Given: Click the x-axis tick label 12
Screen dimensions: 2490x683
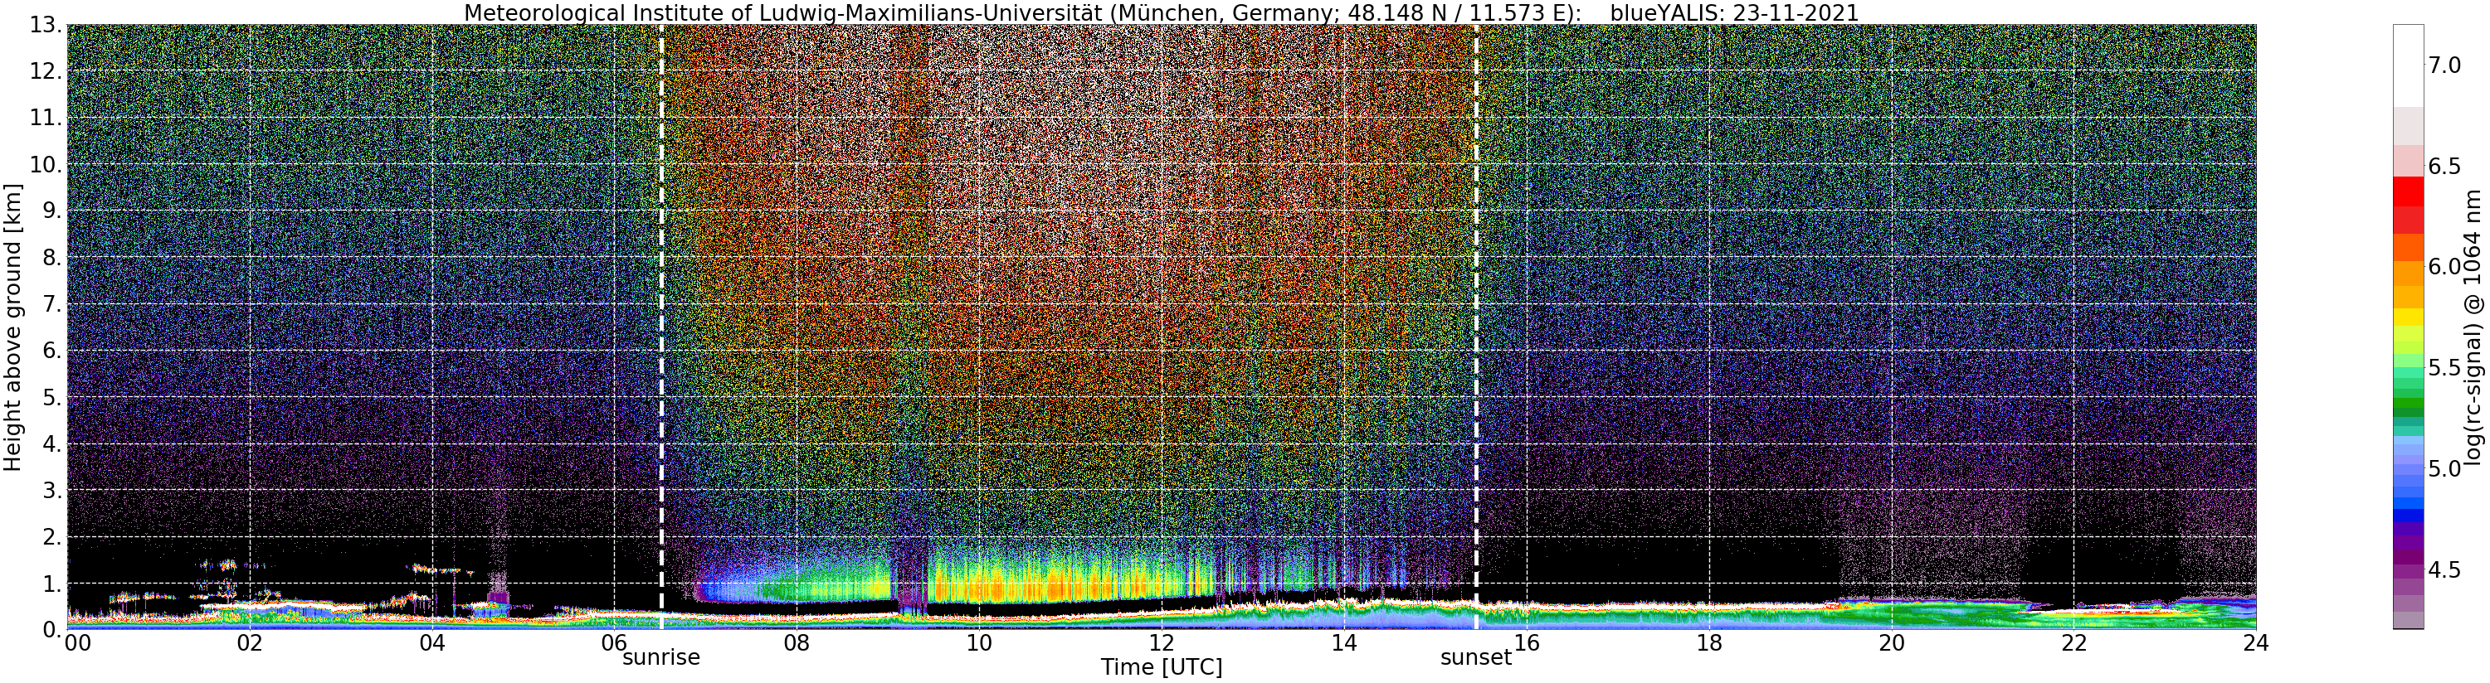Looking at the screenshot, I should 1162,643.
